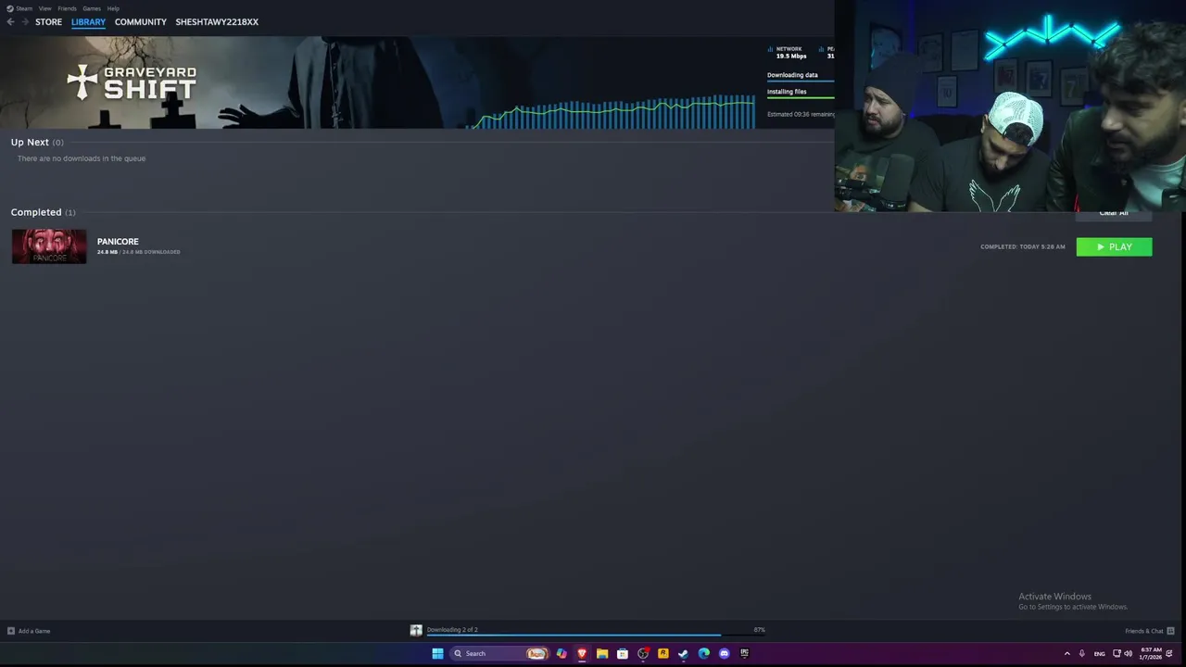
Task: Open the PANICORE game thumbnail
Action: pos(49,246)
